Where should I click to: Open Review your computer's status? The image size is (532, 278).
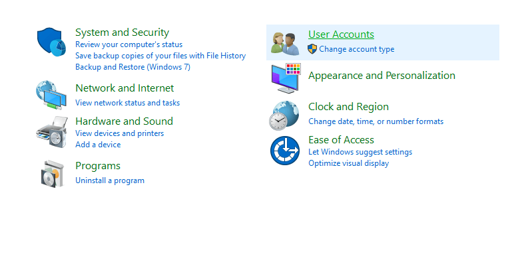click(129, 44)
